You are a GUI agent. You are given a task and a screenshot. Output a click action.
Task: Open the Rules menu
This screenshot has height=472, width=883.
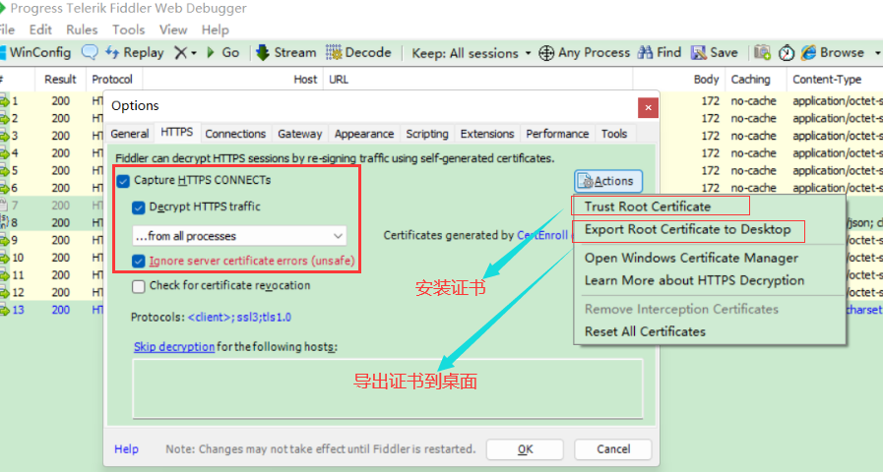point(82,29)
